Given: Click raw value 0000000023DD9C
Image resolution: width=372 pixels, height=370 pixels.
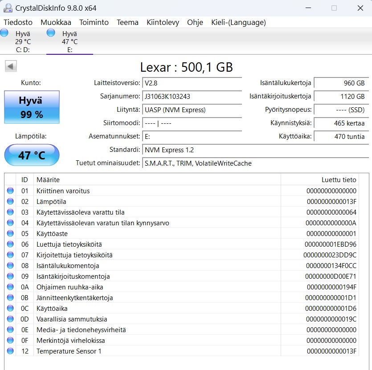Looking at the screenshot, I should pyautogui.click(x=330, y=255).
